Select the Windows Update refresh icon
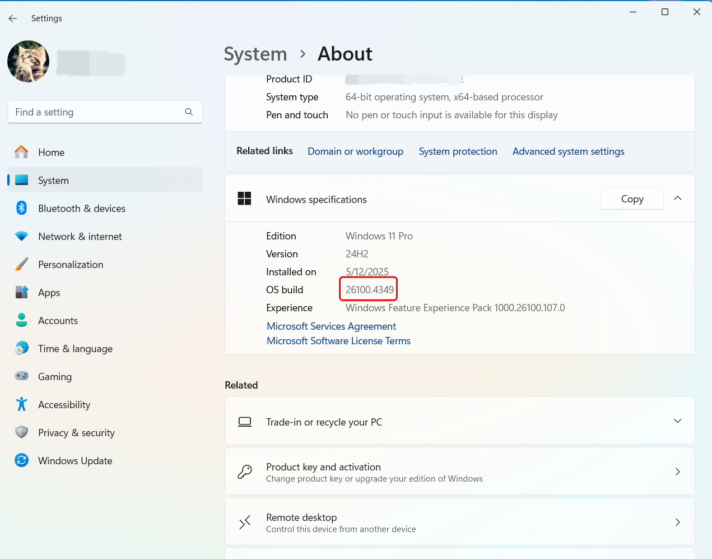The image size is (712, 559). [21, 460]
